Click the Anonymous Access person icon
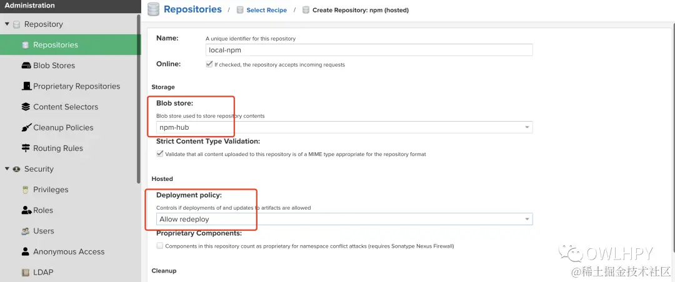 click(x=26, y=251)
